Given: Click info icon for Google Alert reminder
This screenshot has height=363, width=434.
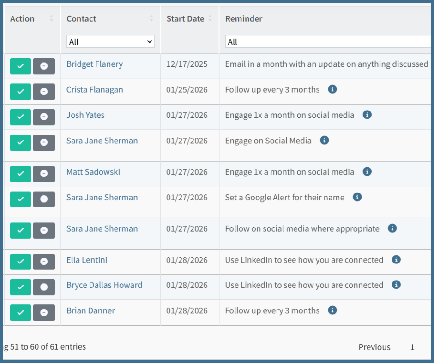Looking at the screenshot, I should (357, 197).
